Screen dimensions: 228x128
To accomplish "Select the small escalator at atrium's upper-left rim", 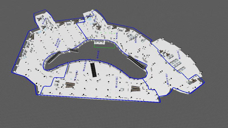I will (x=74, y=51).
